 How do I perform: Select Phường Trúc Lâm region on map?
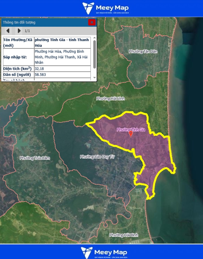35,158
